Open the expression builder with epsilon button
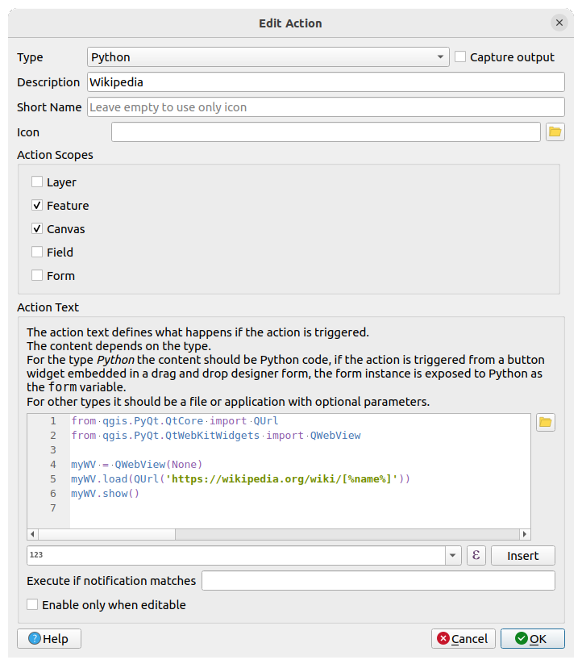 [476, 555]
